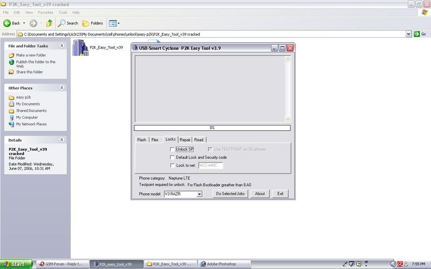Open the Start menu
This screenshot has width=431, height=269.
(16, 264)
